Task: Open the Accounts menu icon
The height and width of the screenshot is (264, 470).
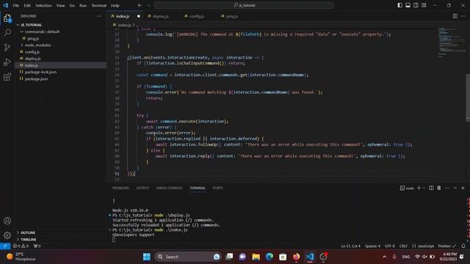Action: [x=7, y=221]
